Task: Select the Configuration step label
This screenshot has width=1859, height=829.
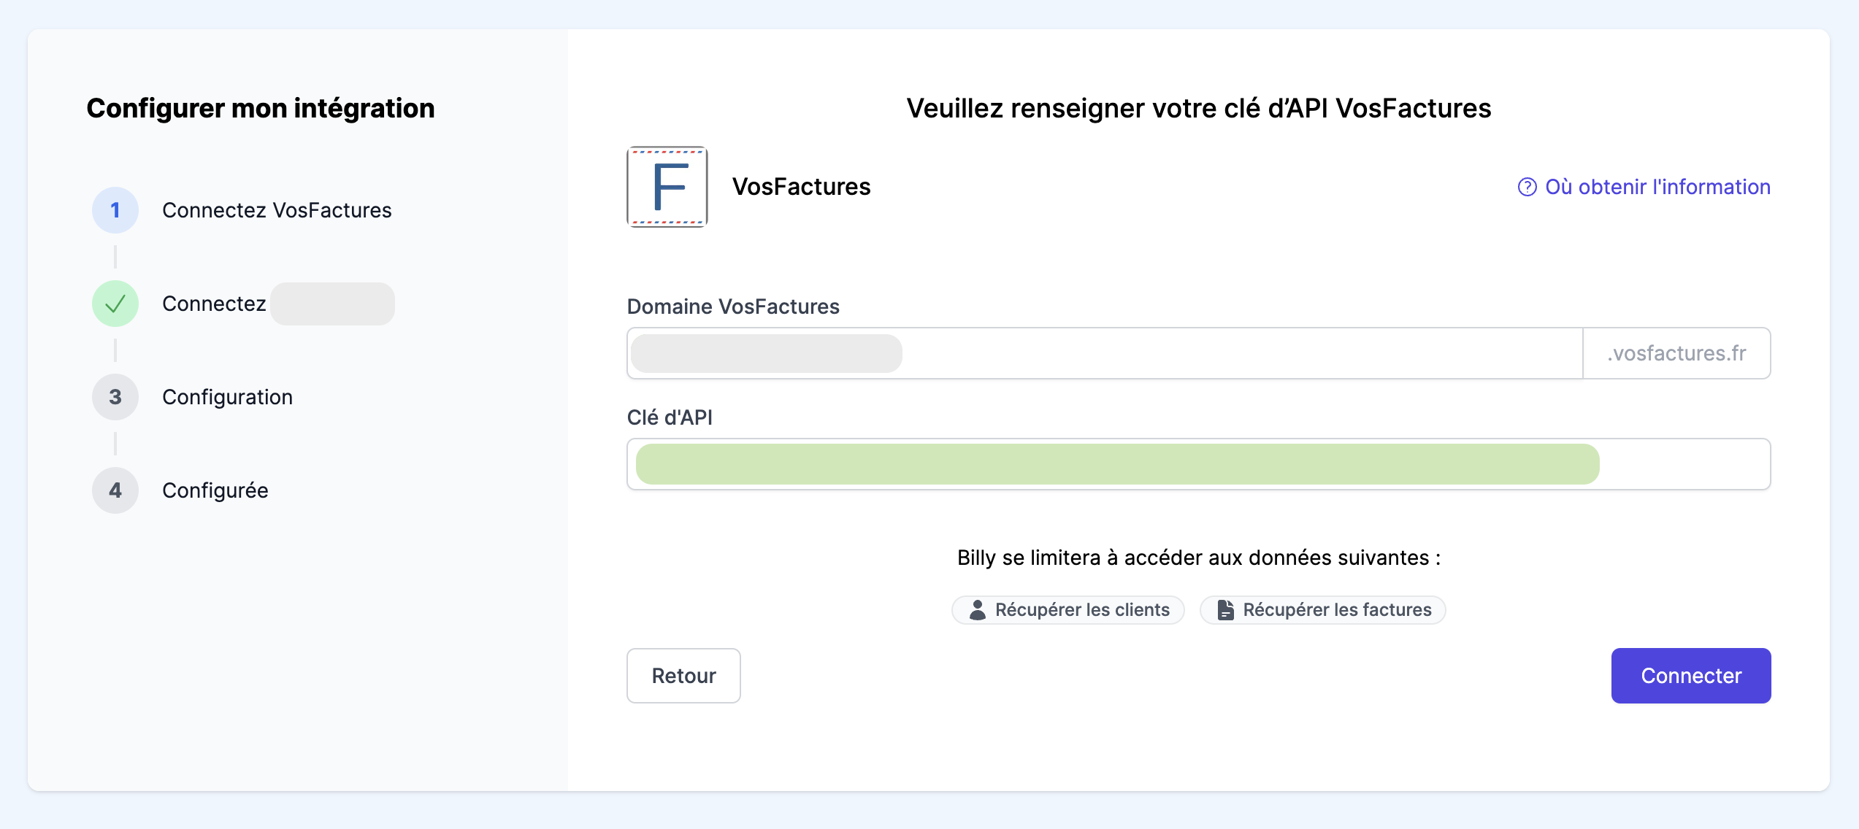Action: 227,397
